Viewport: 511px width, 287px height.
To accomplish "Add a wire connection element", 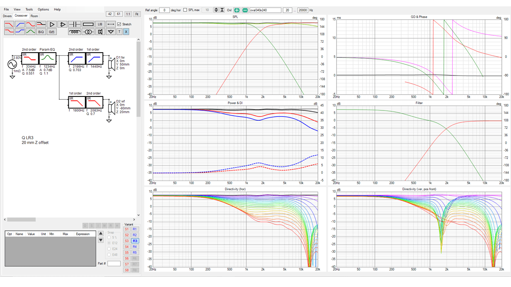I will click(111, 24).
